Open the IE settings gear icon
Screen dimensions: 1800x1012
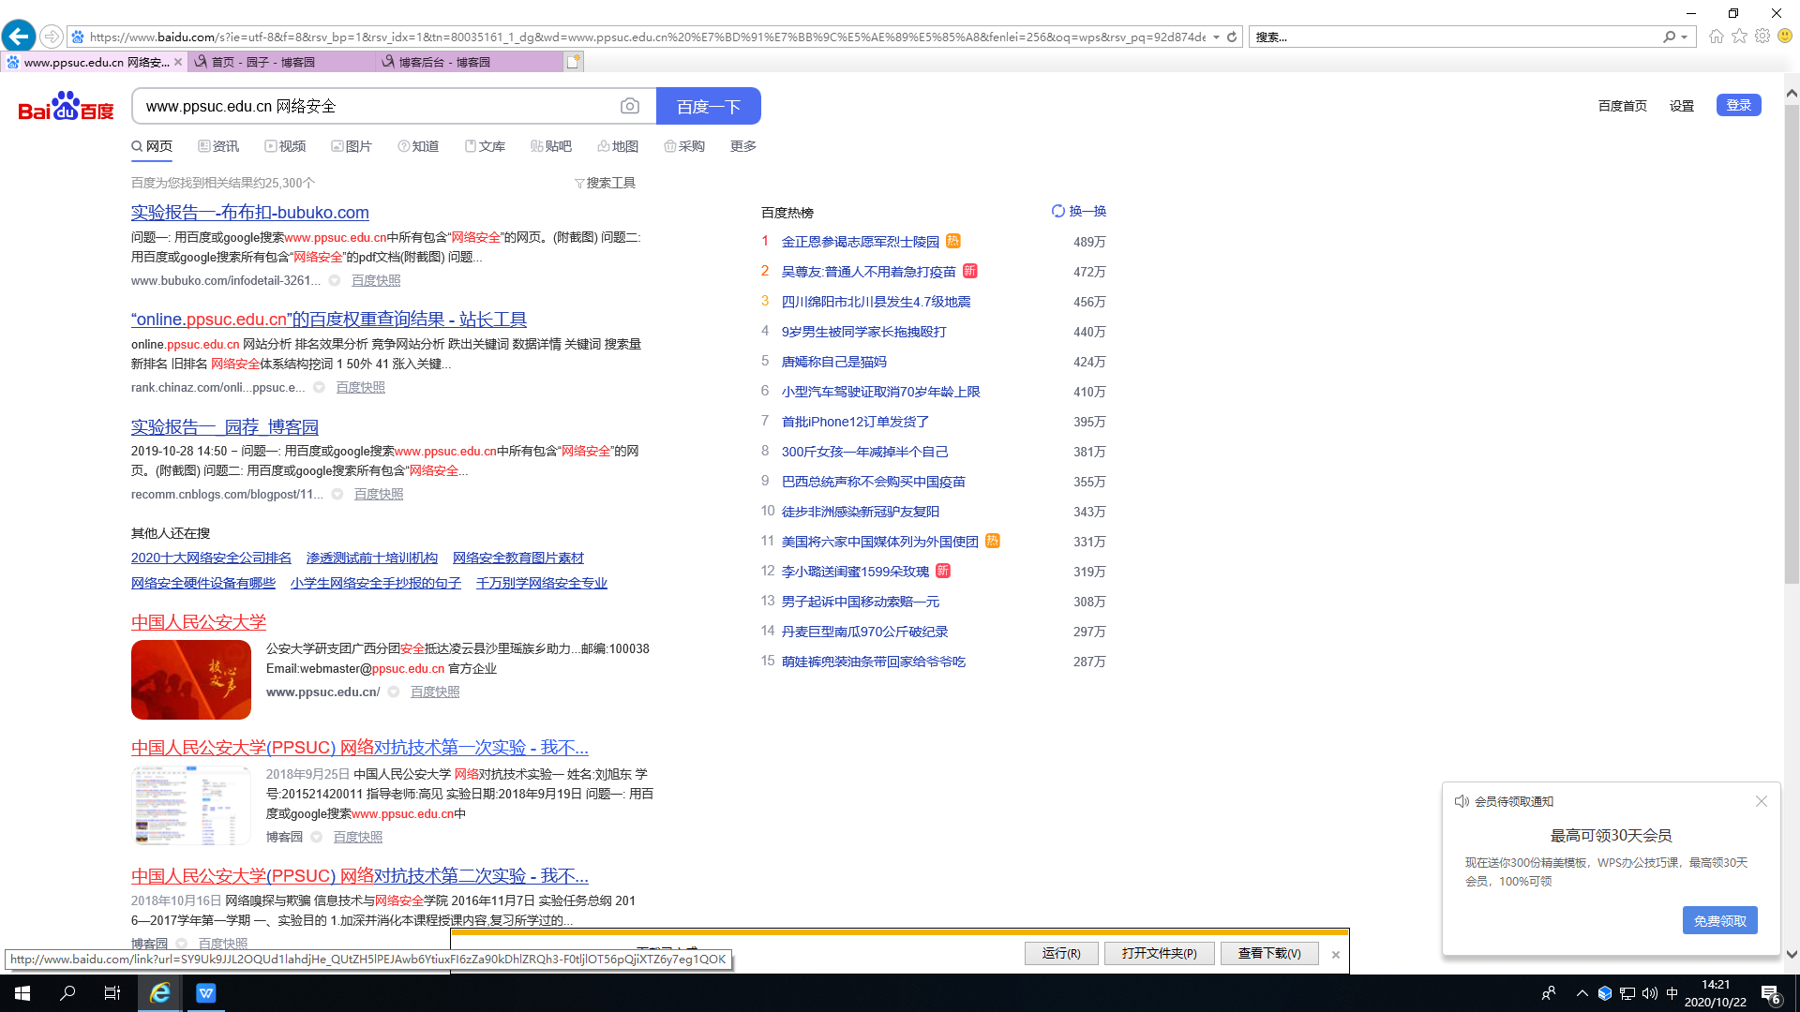point(1762,37)
